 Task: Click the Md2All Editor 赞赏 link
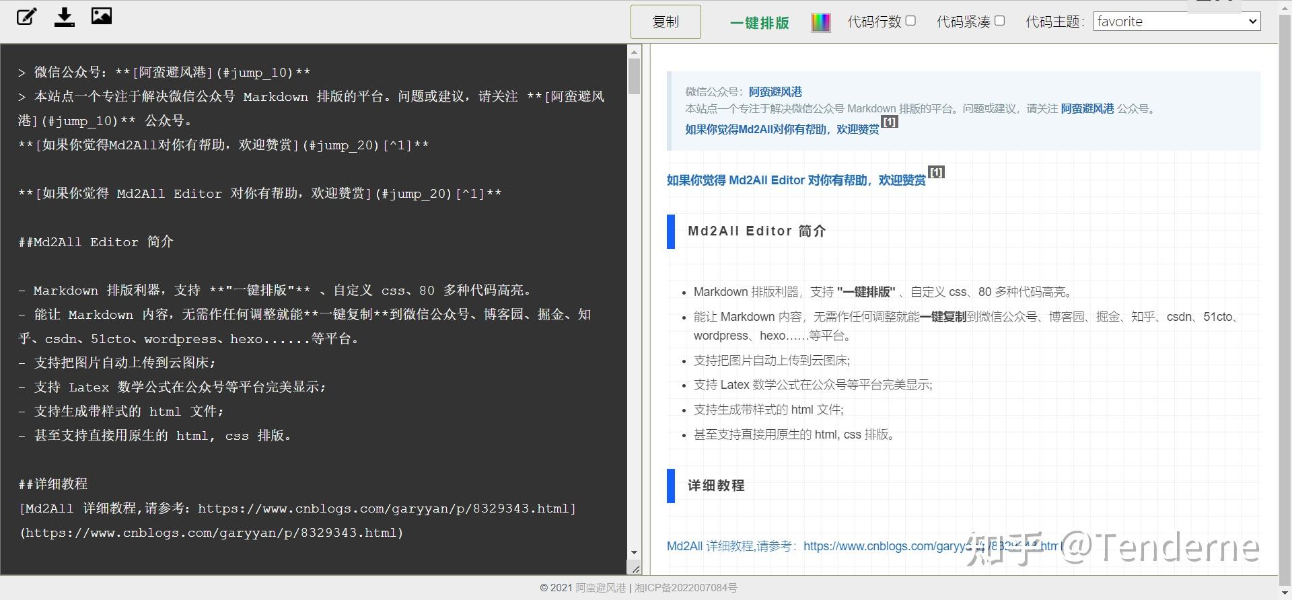coord(796,180)
